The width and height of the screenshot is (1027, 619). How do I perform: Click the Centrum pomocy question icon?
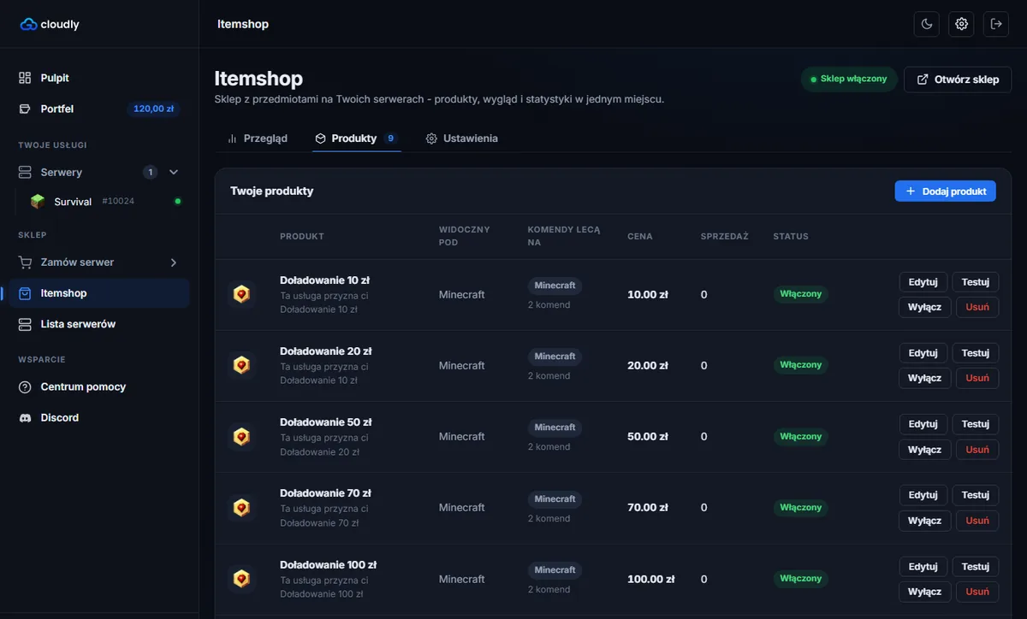(25, 386)
